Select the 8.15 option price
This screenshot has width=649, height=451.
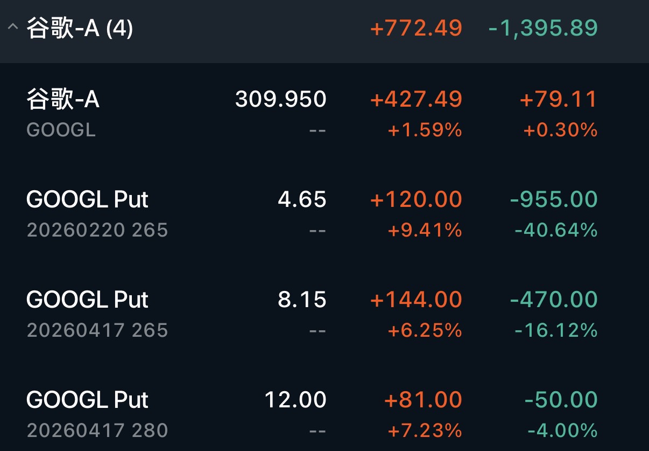[302, 300]
